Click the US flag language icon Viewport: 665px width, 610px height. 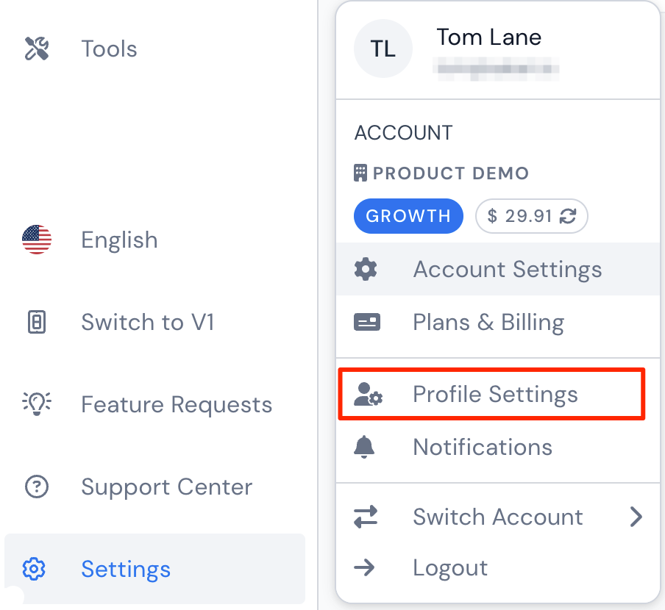(37, 240)
